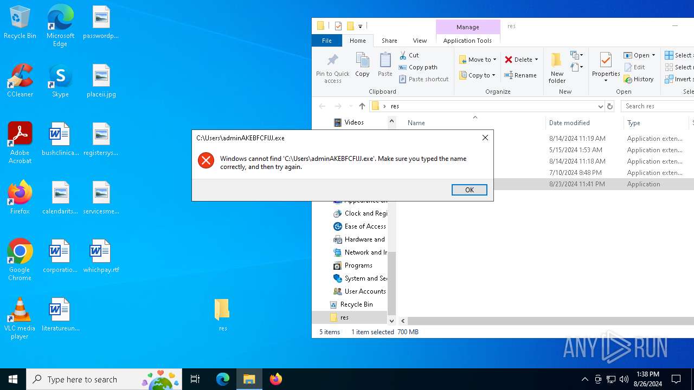Open the Application Tools tab
694x390 pixels.
pos(467,41)
